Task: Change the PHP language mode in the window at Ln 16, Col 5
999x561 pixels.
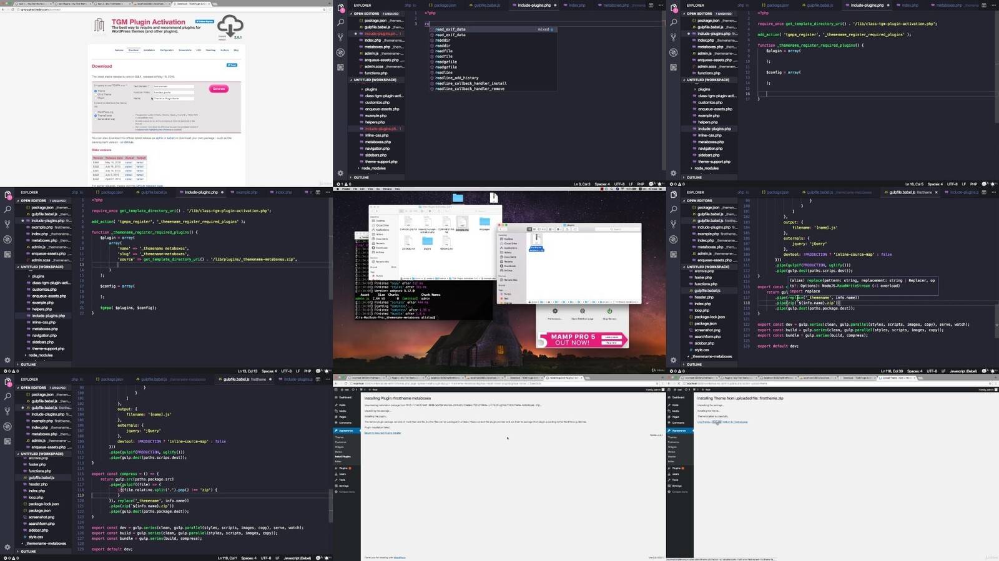Action: click(x=973, y=184)
